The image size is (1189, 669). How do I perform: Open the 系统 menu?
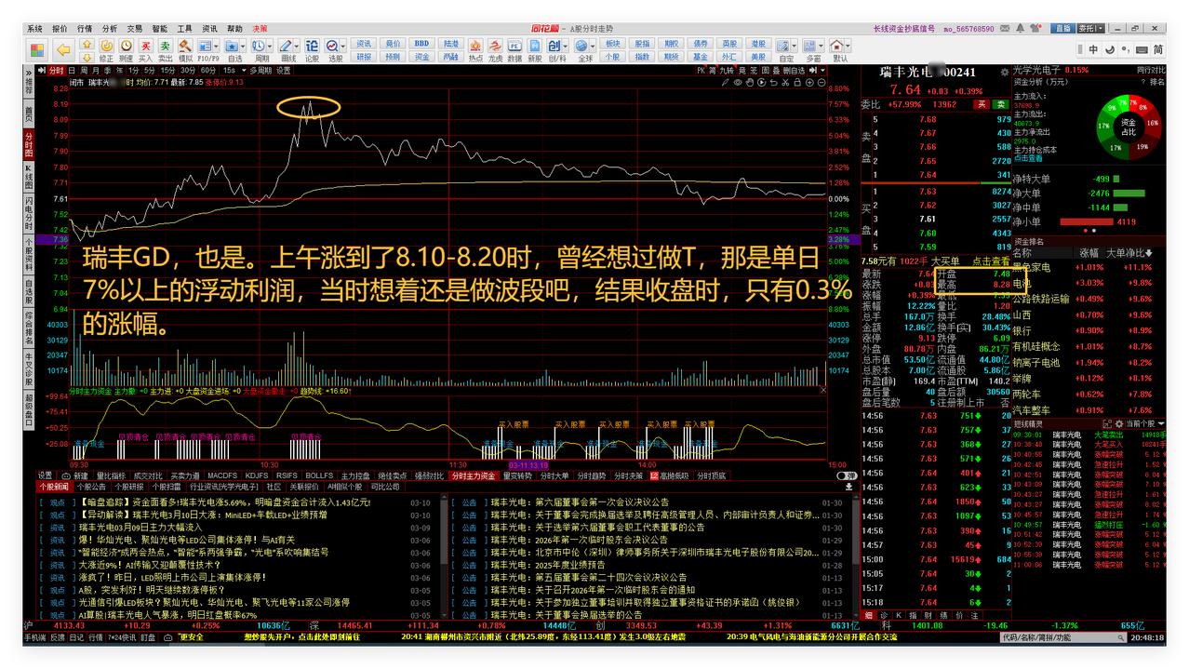(x=35, y=29)
